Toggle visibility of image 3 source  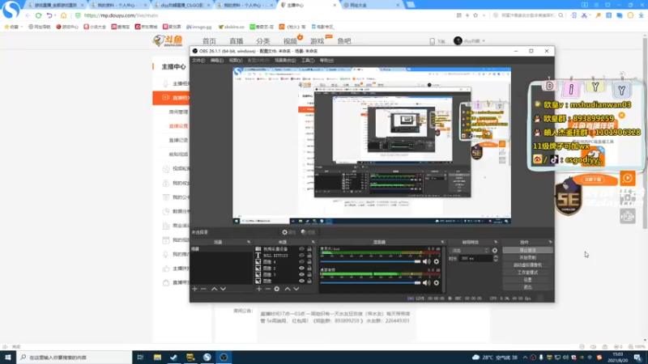(301, 274)
